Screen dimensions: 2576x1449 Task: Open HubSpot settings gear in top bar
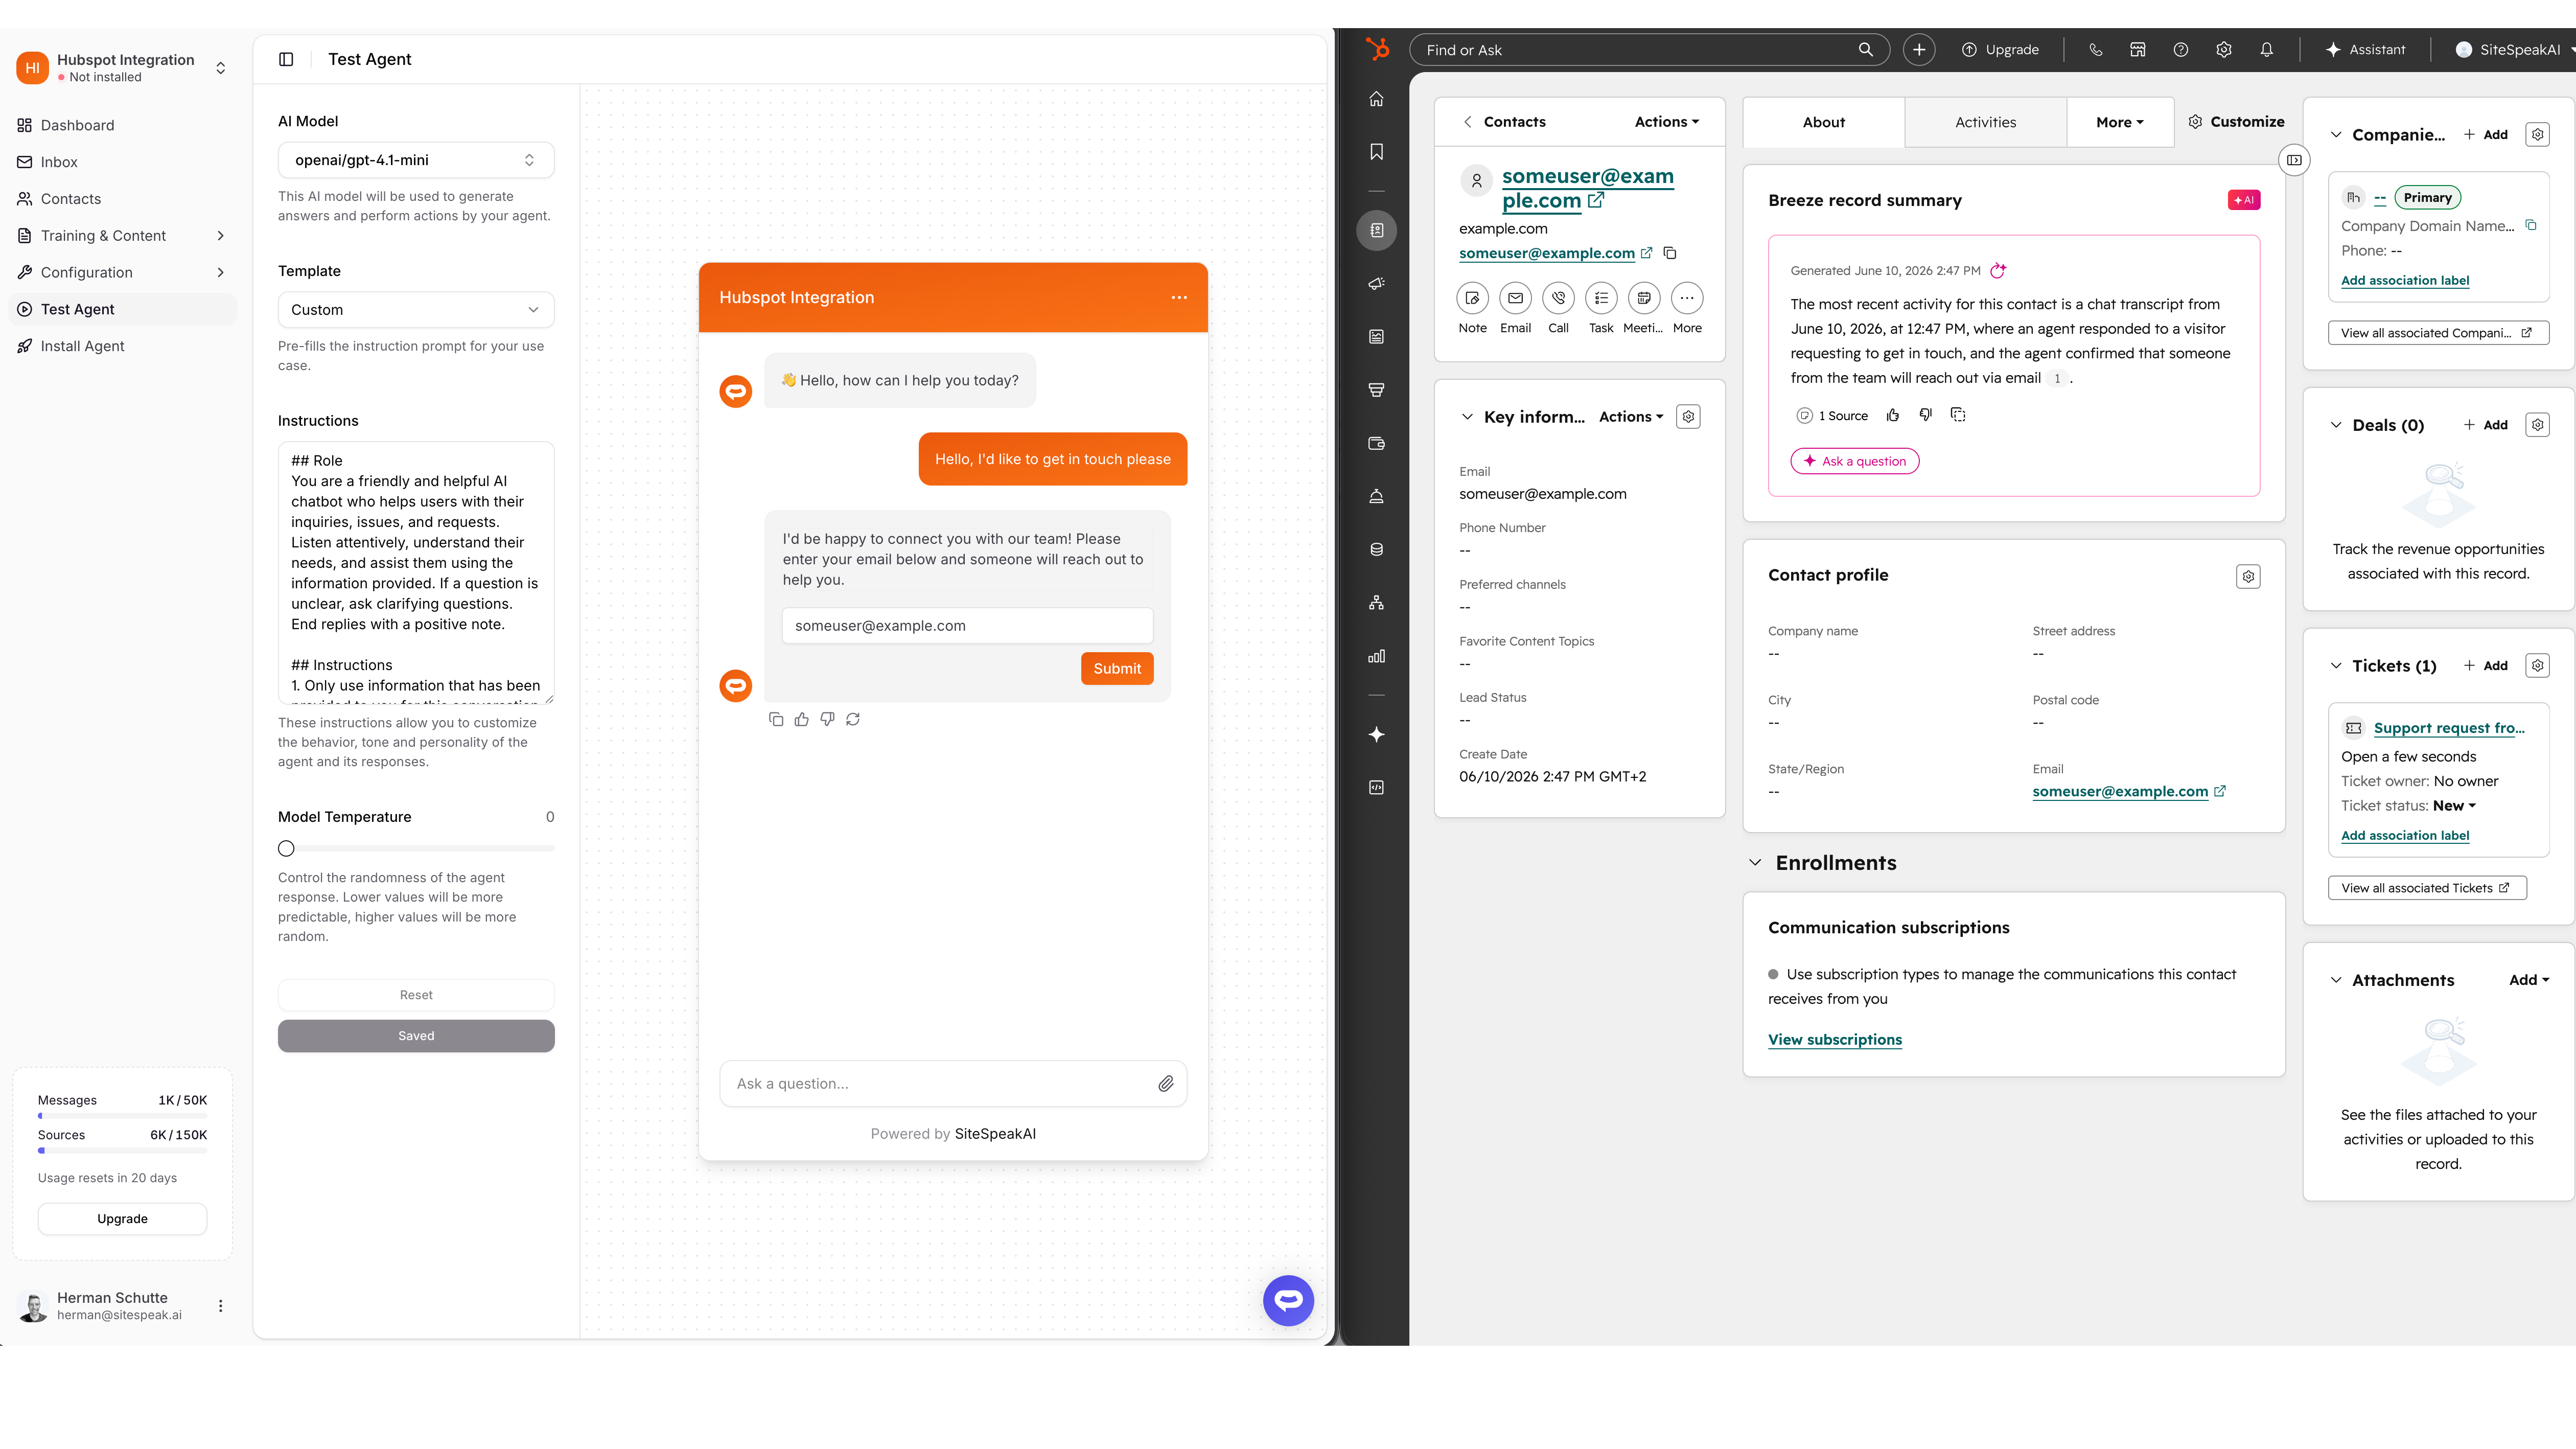(2223, 49)
